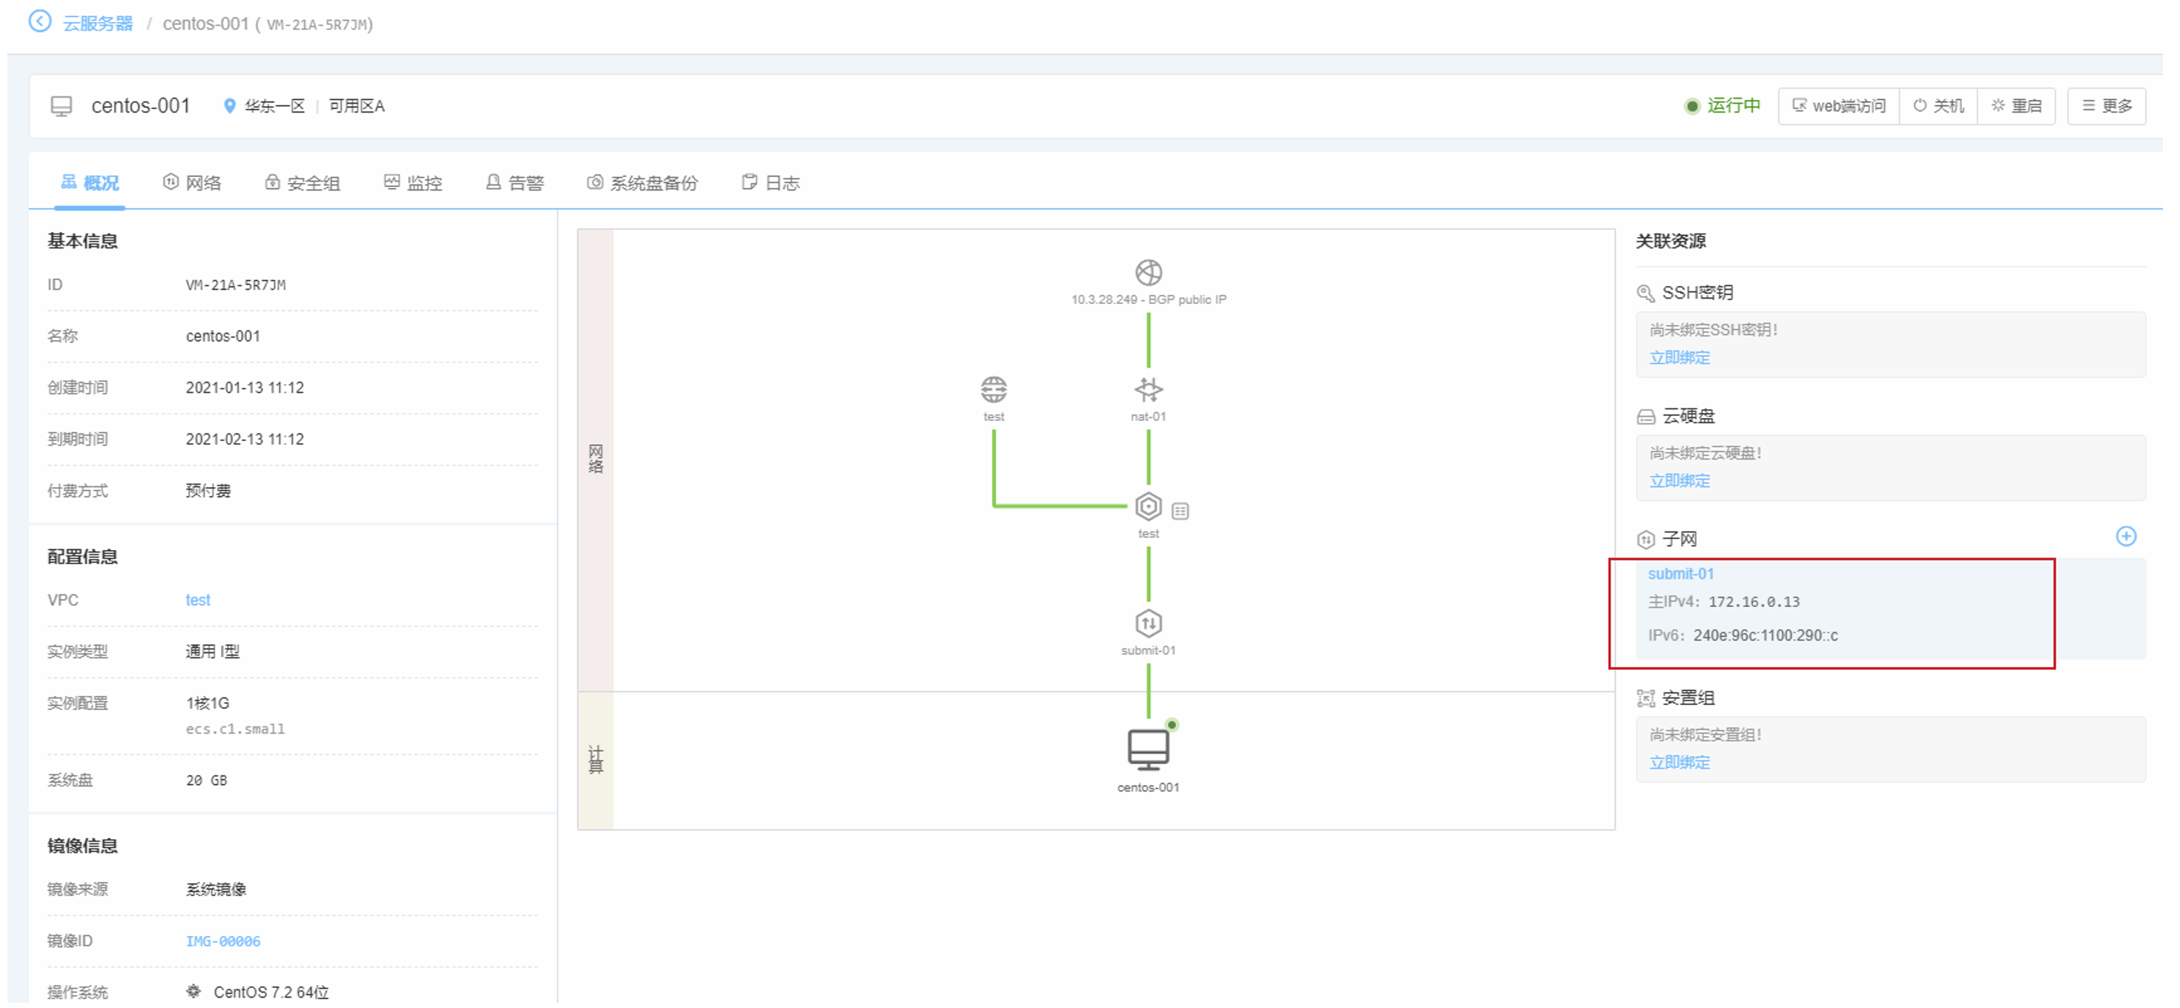Click the submit-01 subnet link
Screen dimensions: 2180x1008
tap(1681, 574)
